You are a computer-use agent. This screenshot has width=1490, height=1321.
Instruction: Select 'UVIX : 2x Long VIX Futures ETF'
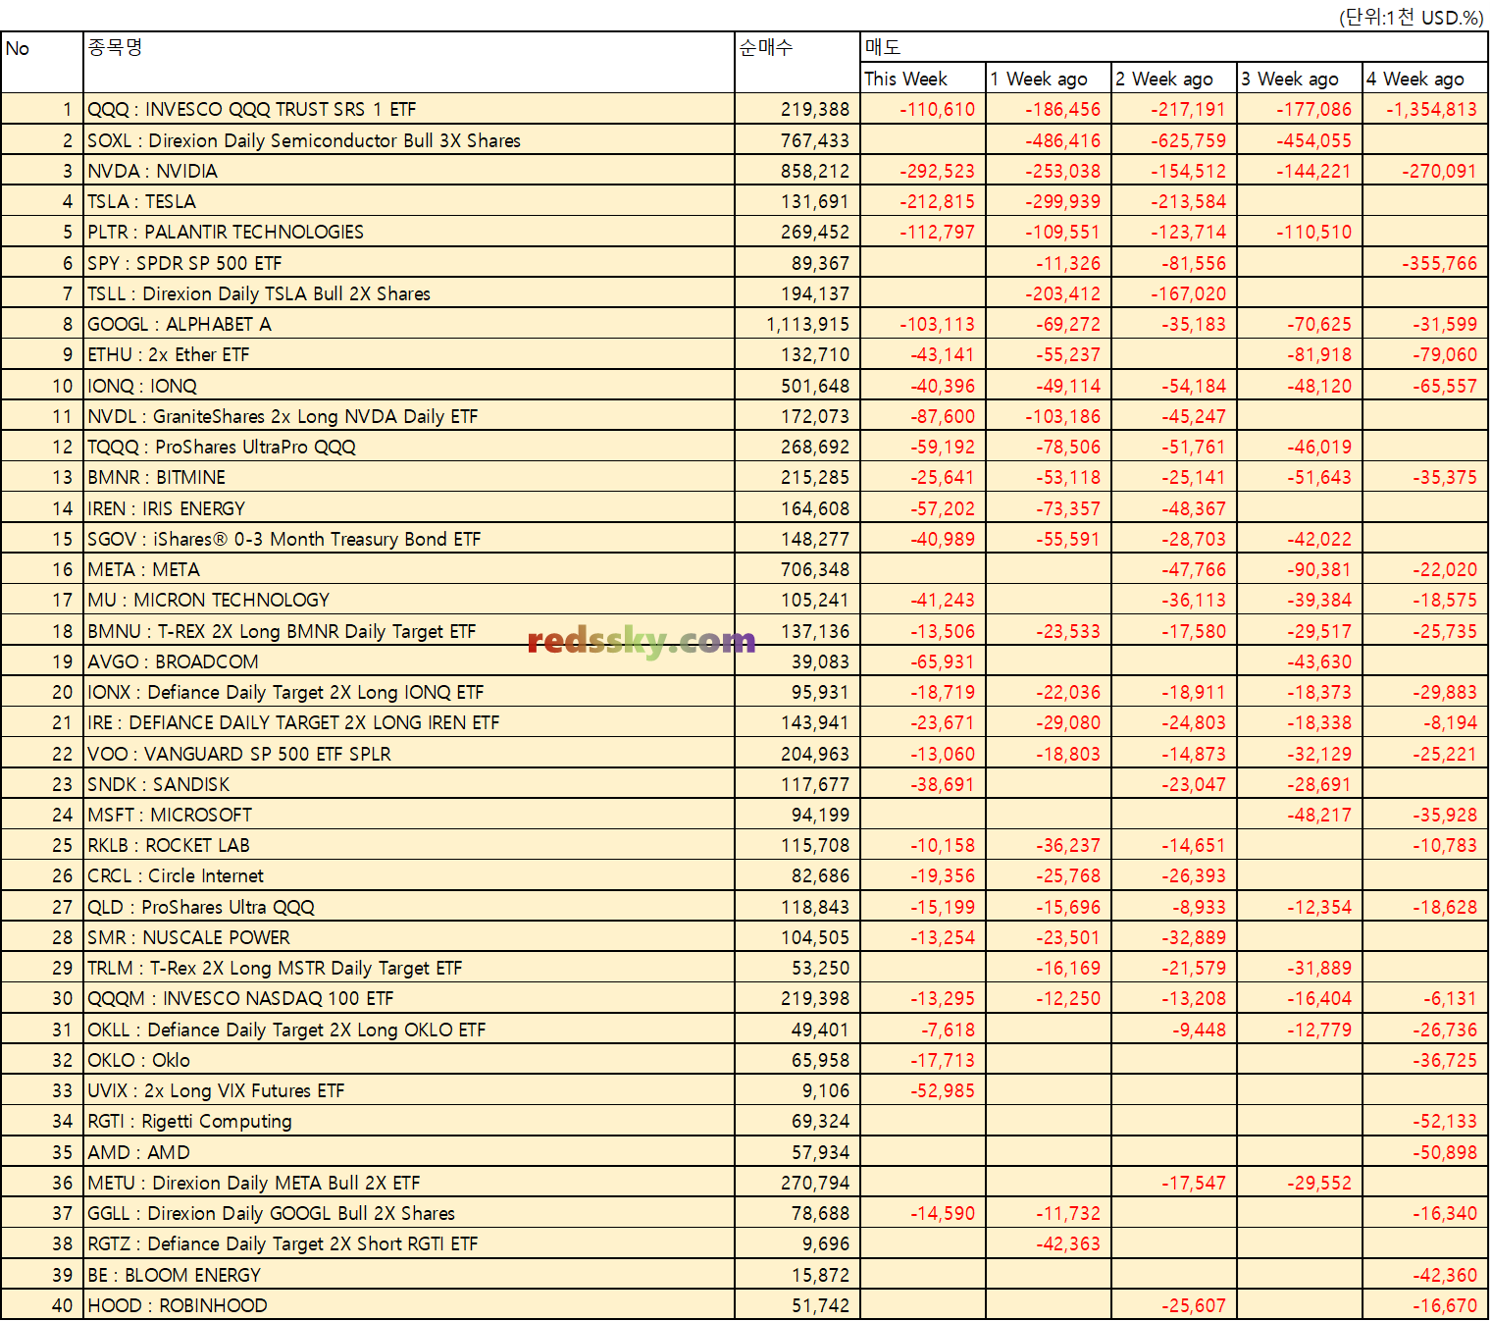click(x=409, y=1090)
